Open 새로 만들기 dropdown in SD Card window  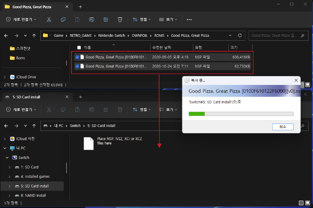[21, 109]
